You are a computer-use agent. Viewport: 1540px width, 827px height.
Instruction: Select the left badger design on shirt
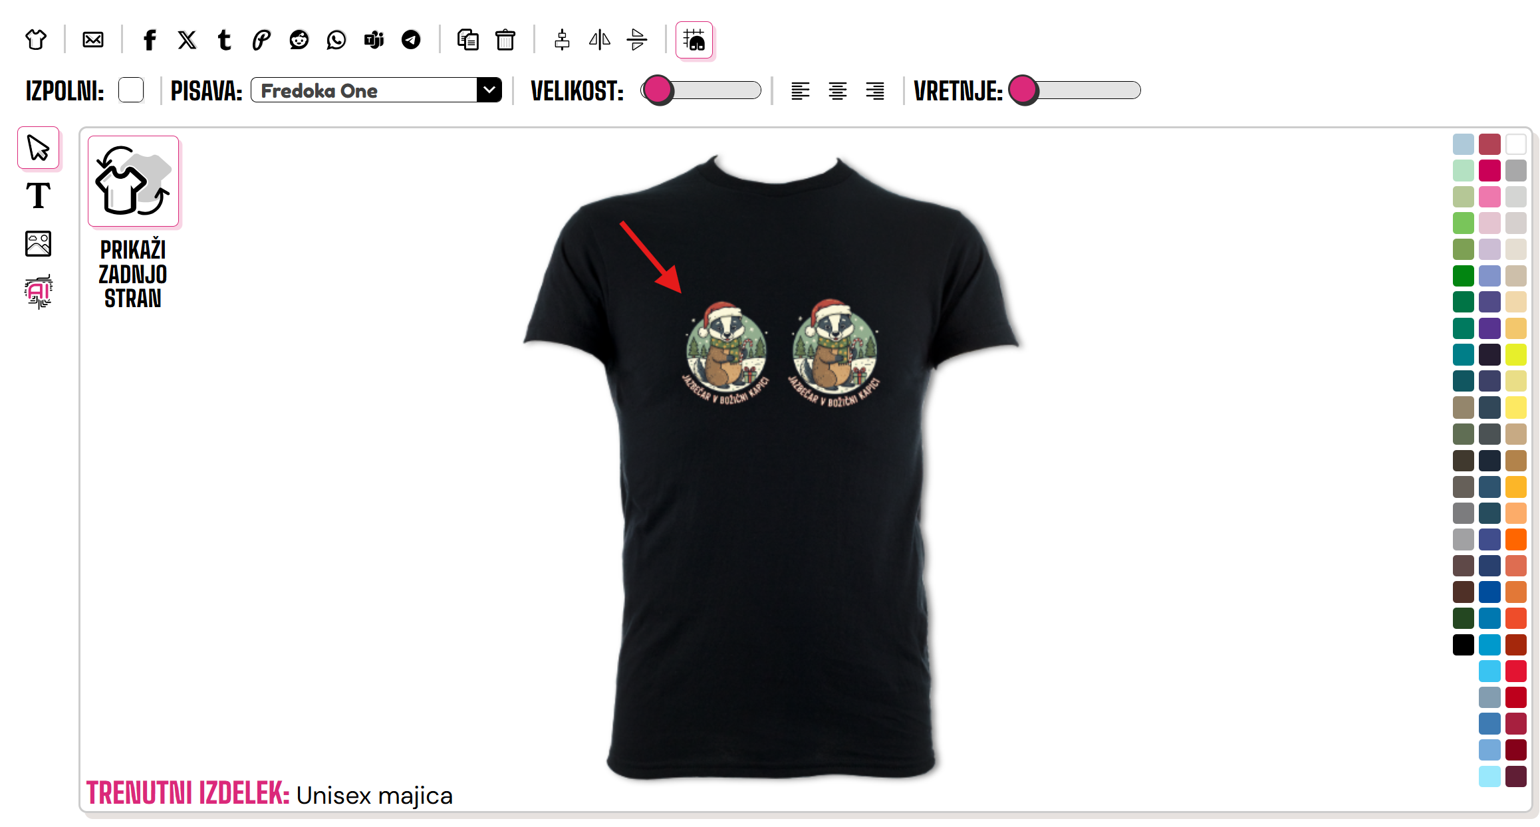(725, 352)
